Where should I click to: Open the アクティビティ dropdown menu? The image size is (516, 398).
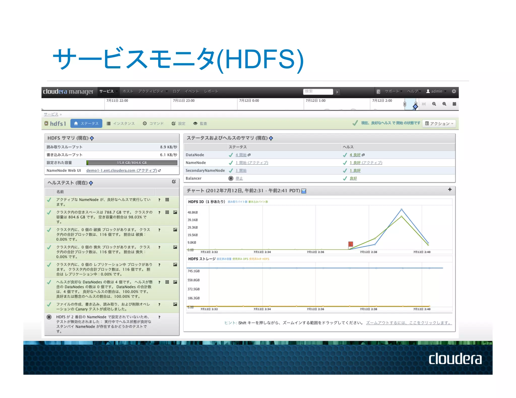153,91
